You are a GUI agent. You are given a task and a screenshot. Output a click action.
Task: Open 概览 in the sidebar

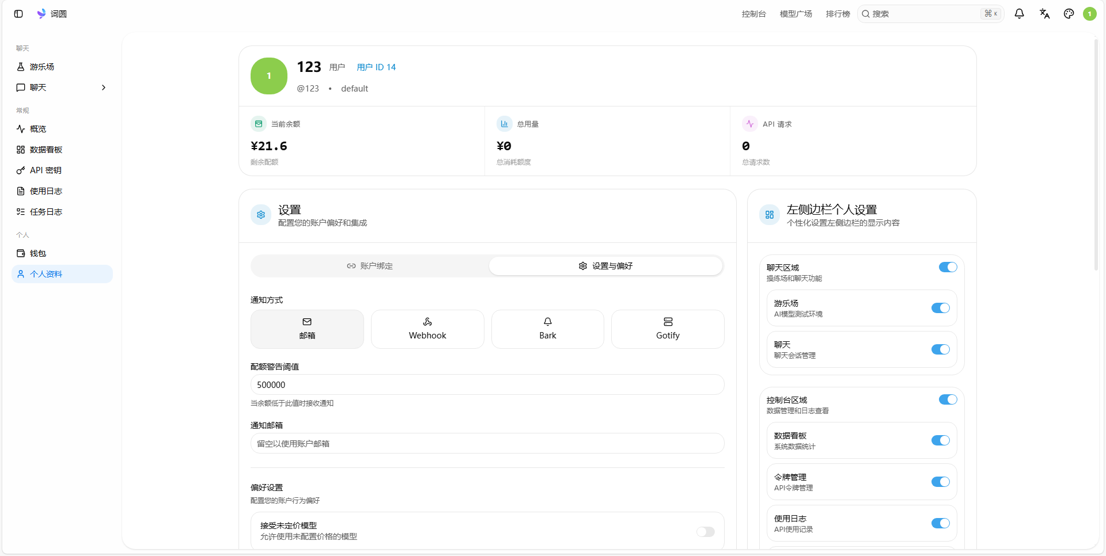tap(62, 129)
